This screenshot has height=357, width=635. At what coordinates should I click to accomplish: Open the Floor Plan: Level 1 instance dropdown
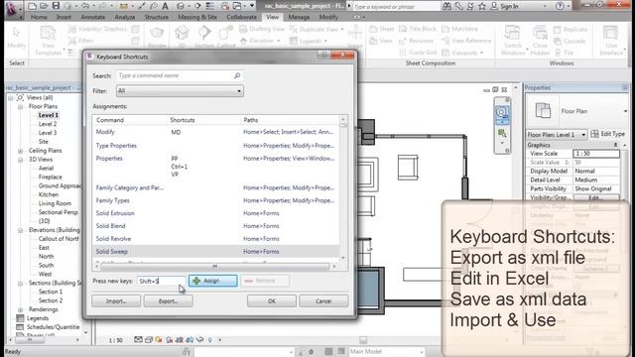[x=557, y=135]
